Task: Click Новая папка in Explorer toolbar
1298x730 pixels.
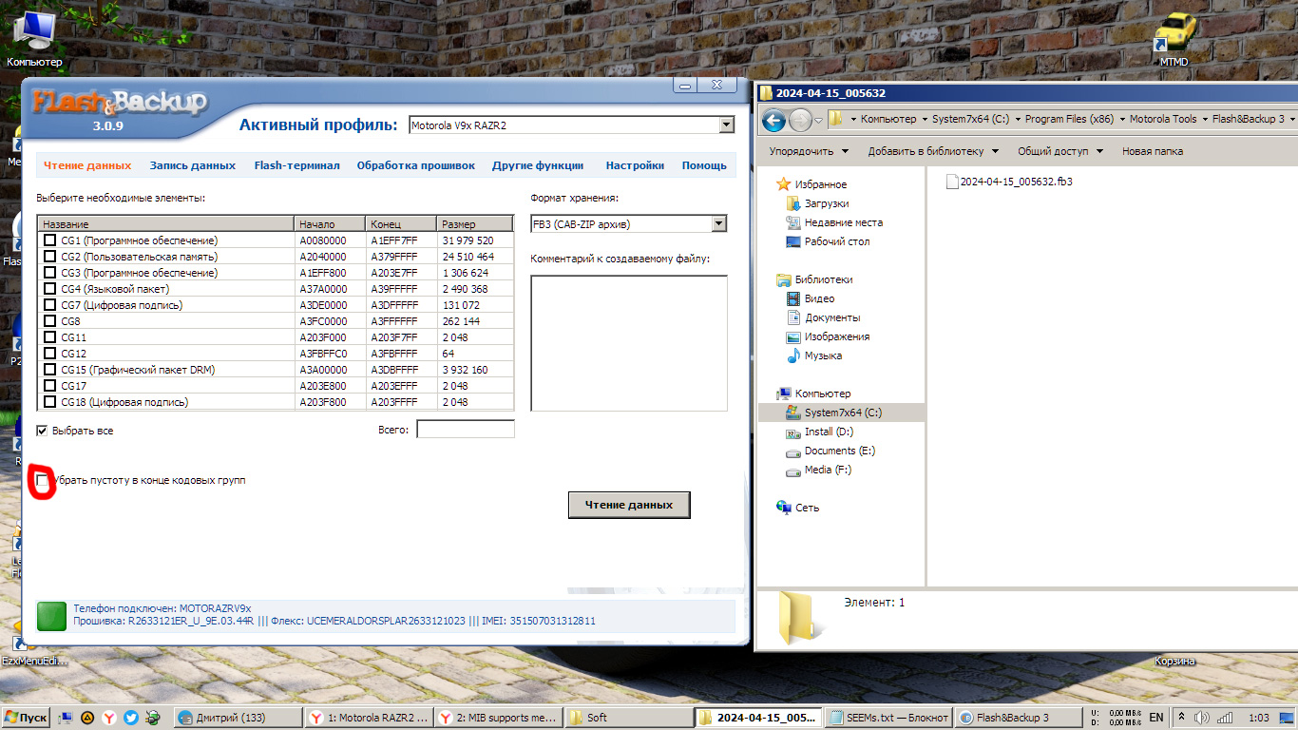Action: pos(1152,151)
